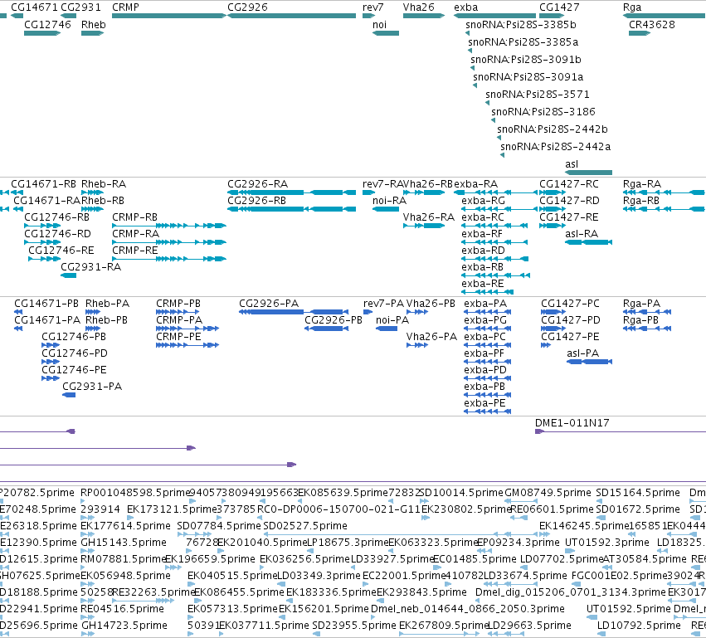Select the RE04516.5prime EST label
Viewport: 706px width, 638px height.
click(123, 609)
